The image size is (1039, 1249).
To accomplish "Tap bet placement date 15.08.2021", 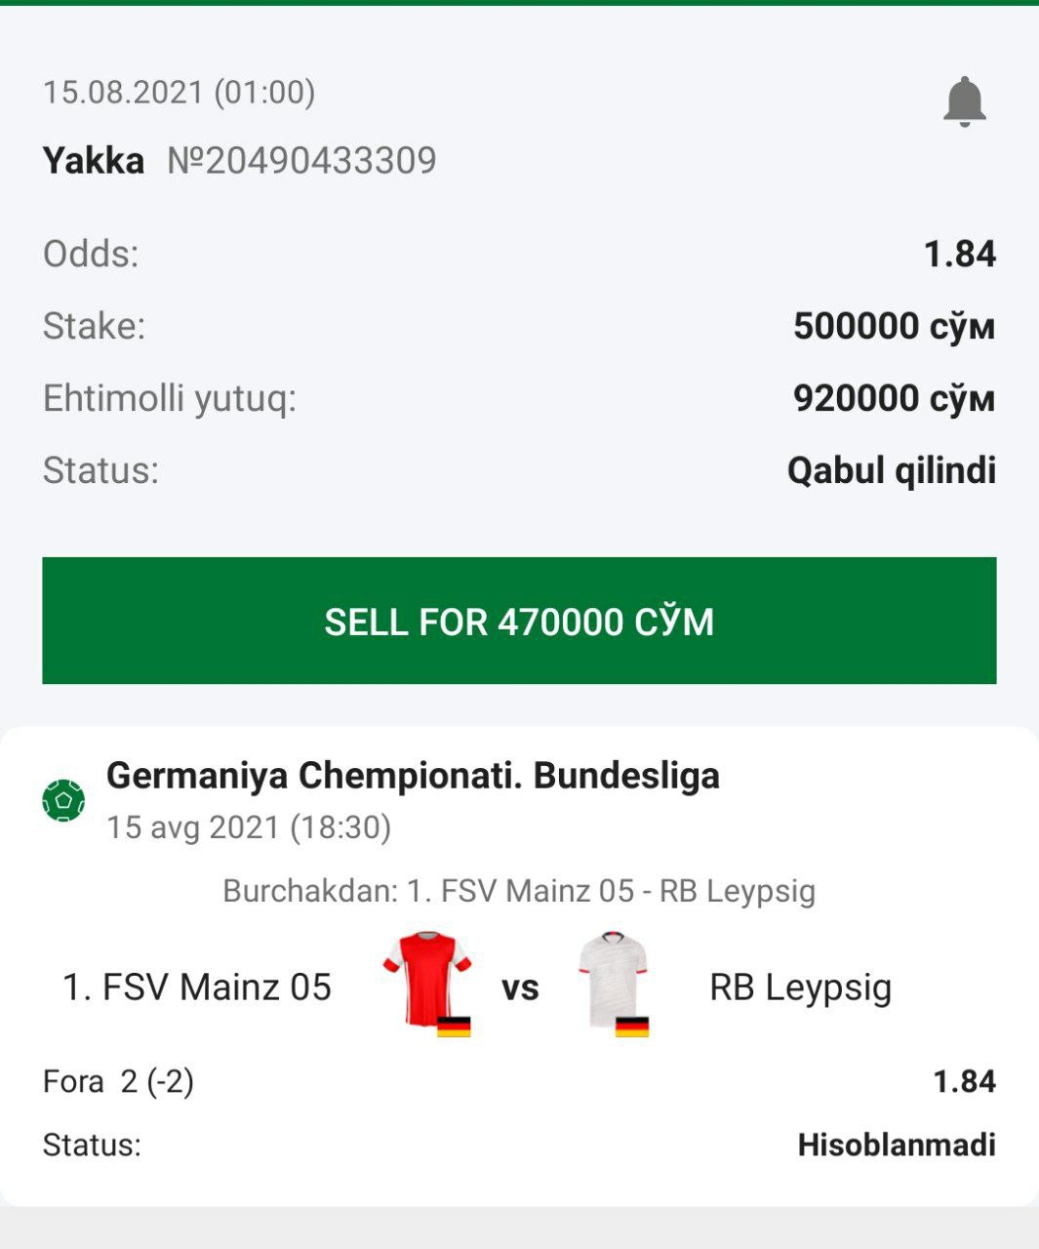I will click(x=124, y=93).
